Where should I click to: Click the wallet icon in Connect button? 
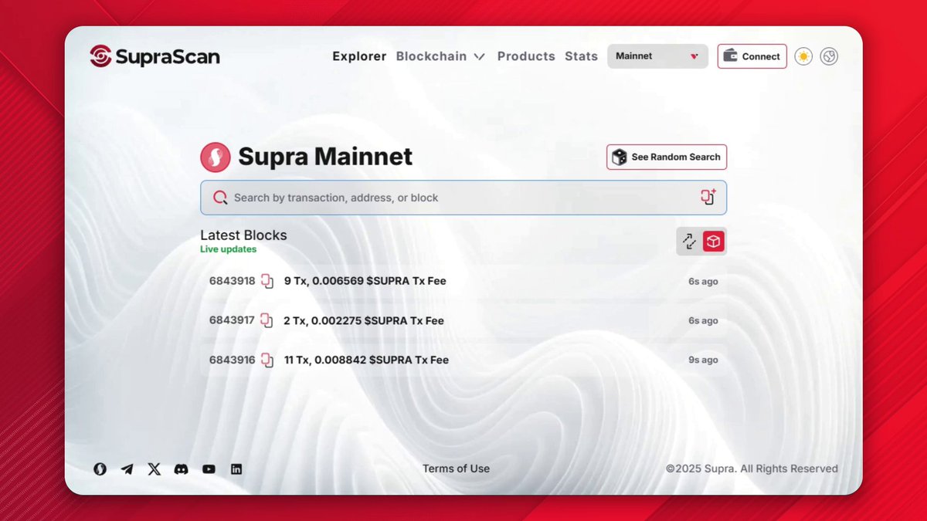(730, 56)
